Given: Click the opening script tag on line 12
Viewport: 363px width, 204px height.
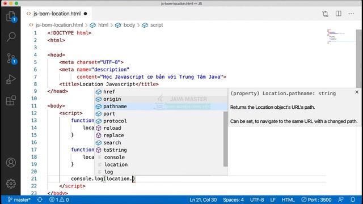Looking at the screenshot, I should pos(71,113).
